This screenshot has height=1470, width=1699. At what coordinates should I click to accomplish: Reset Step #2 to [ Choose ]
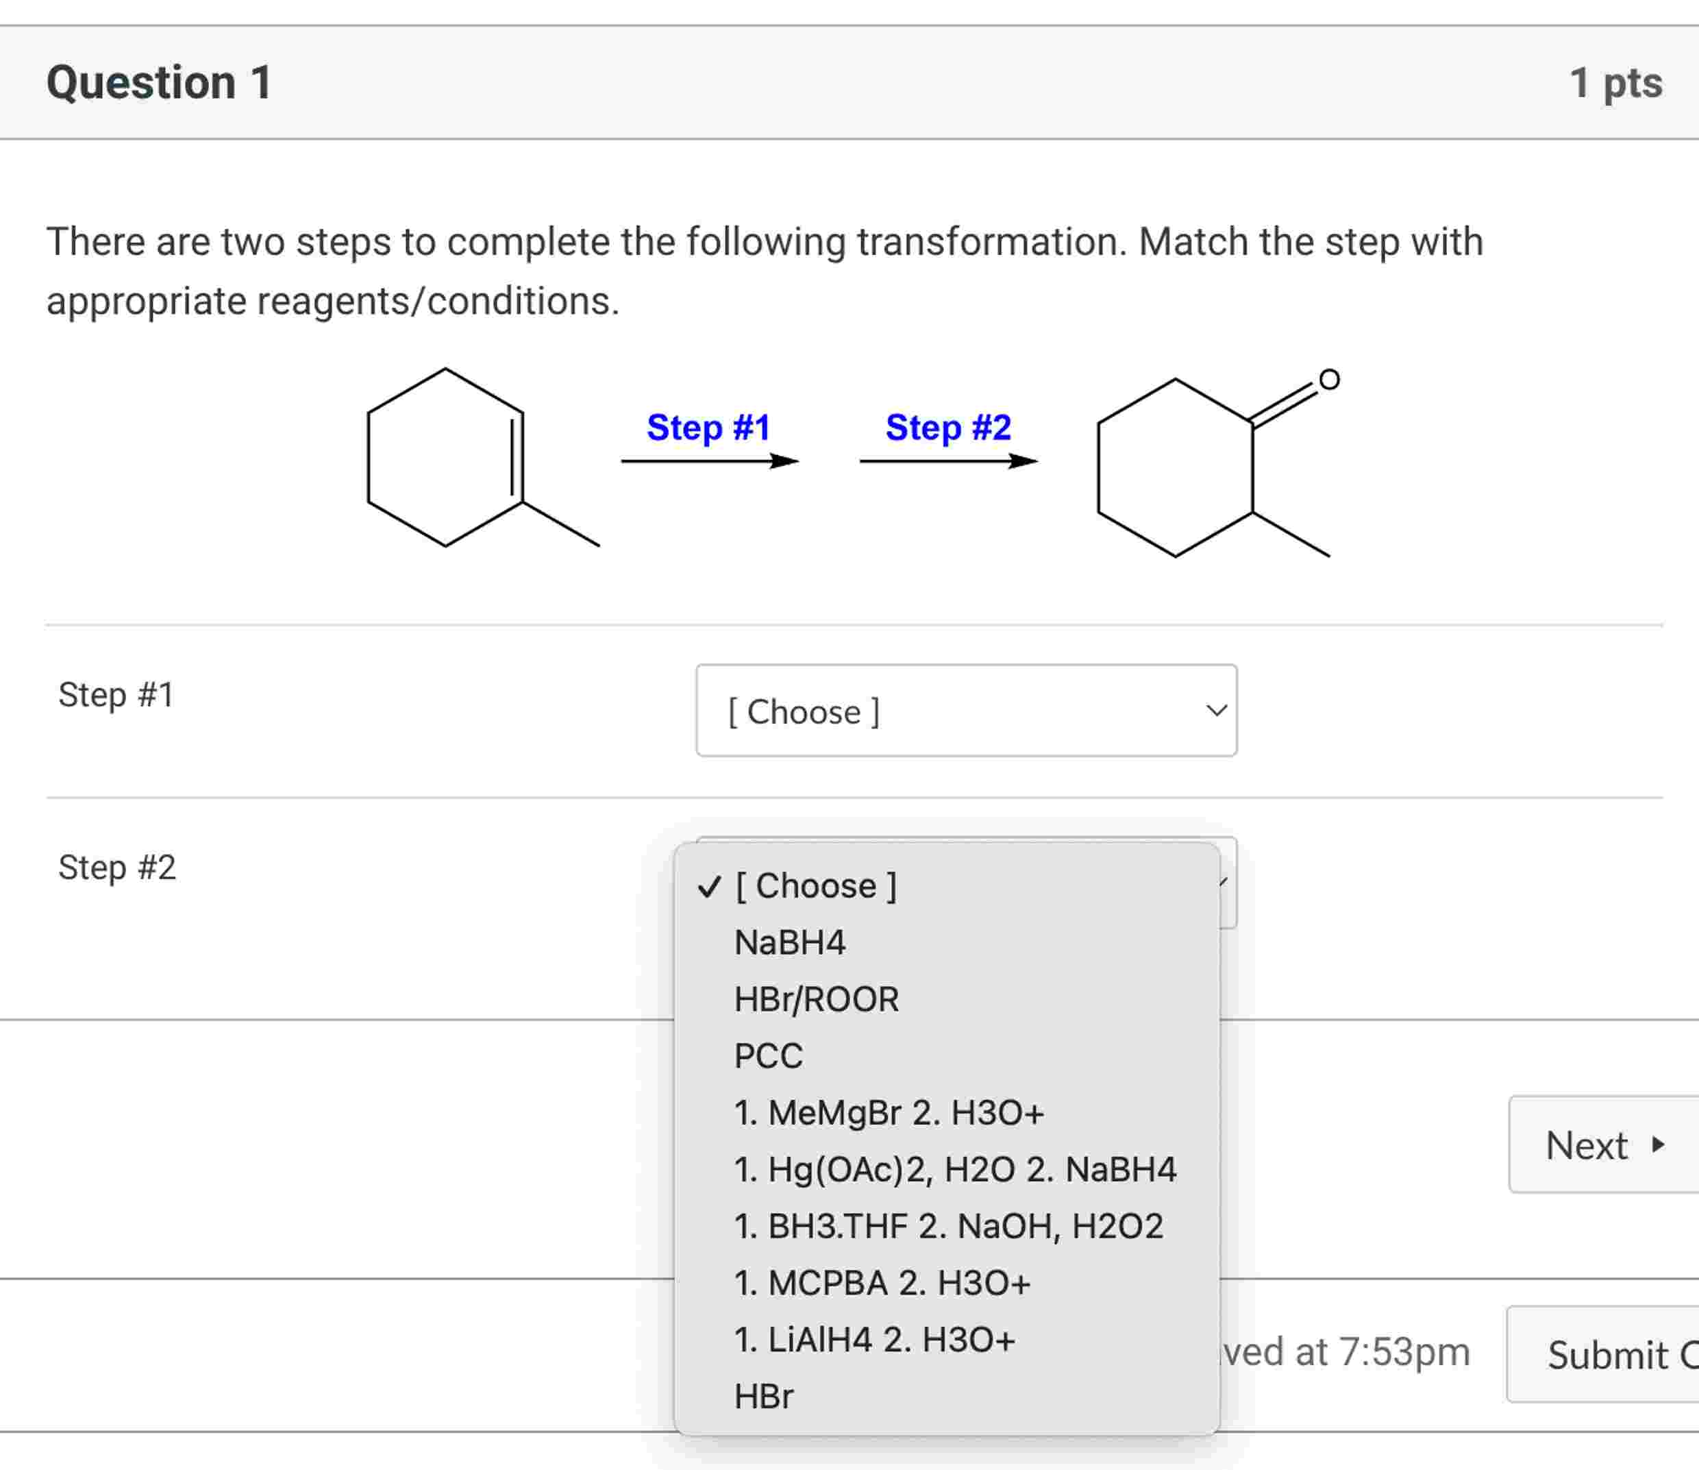[x=816, y=885]
